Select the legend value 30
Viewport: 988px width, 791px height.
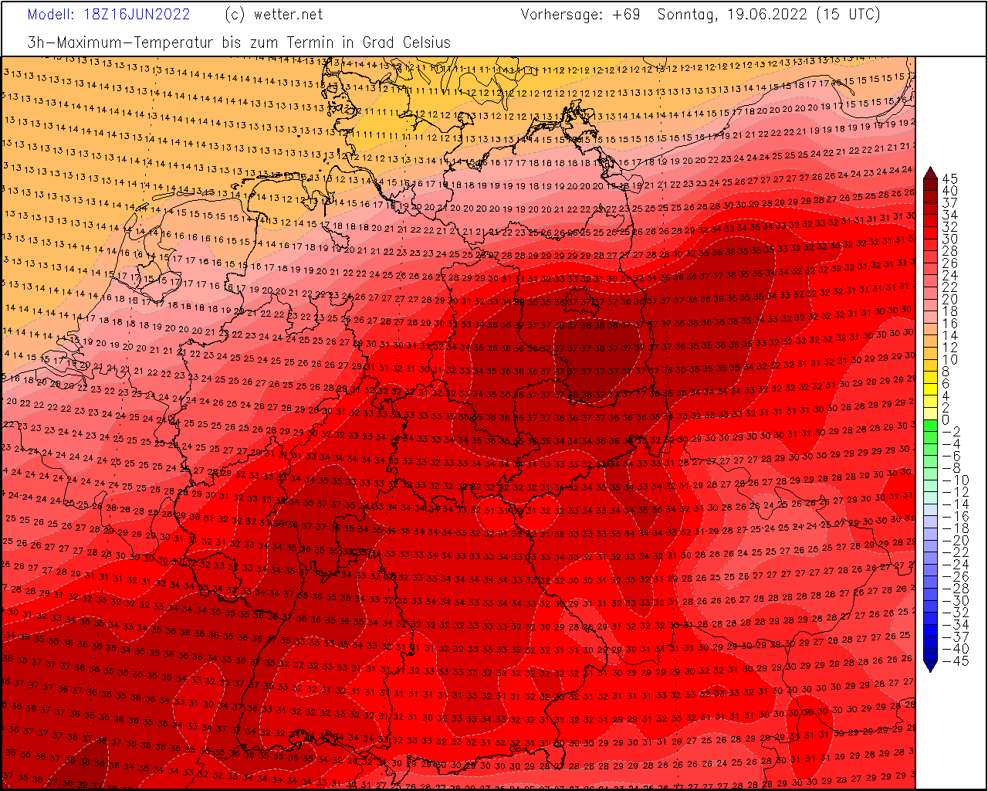pyautogui.click(x=950, y=239)
